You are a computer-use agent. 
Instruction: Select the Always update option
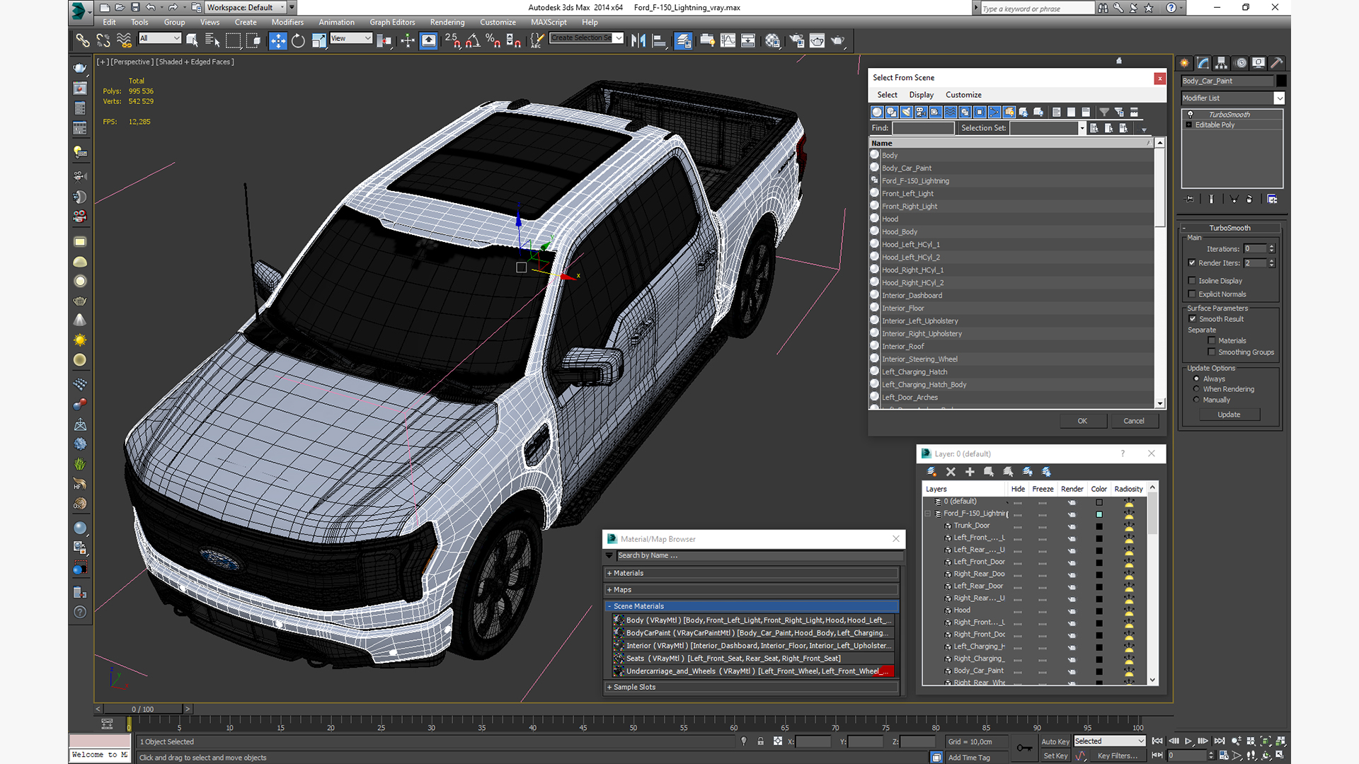(1197, 378)
